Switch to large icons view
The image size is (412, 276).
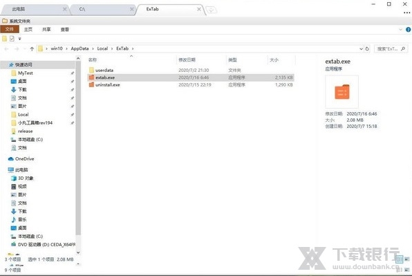tap(407, 259)
